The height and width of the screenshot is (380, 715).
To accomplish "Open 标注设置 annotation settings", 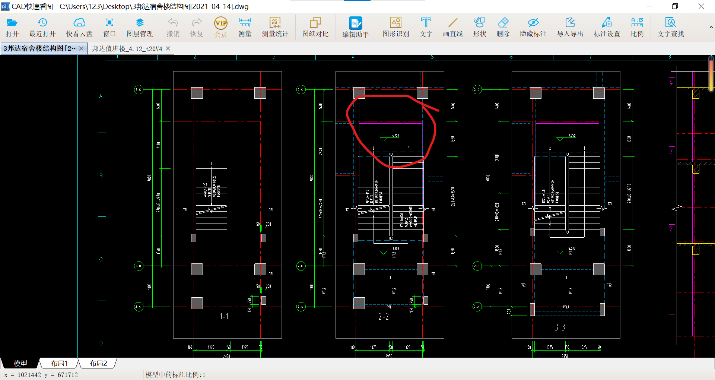I will [x=607, y=28].
